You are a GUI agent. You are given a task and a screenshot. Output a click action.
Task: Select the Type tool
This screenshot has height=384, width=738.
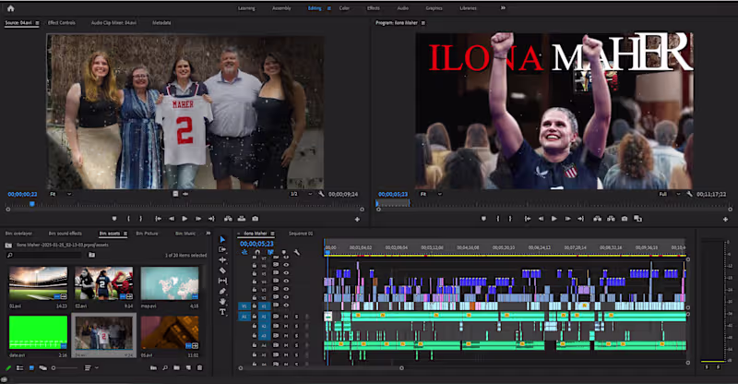pos(222,311)
